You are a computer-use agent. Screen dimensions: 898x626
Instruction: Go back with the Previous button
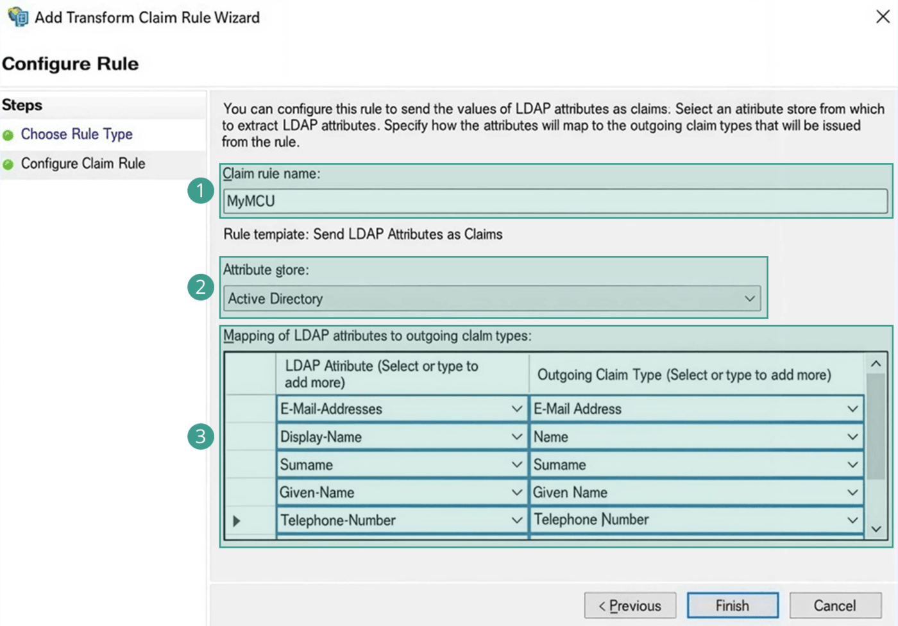pyautogui.click(x=630, y=605)
